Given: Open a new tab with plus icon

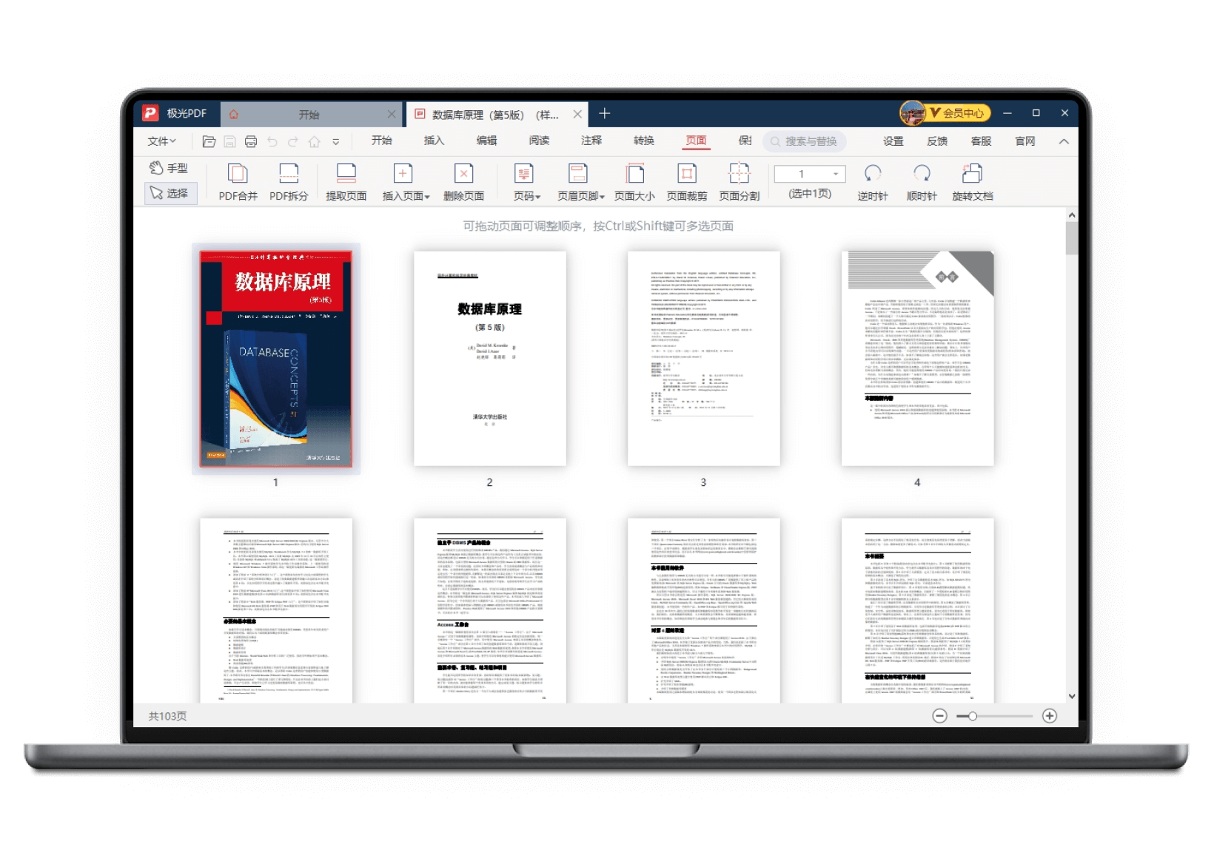Looking at the screenshot, I should point(604,113).
